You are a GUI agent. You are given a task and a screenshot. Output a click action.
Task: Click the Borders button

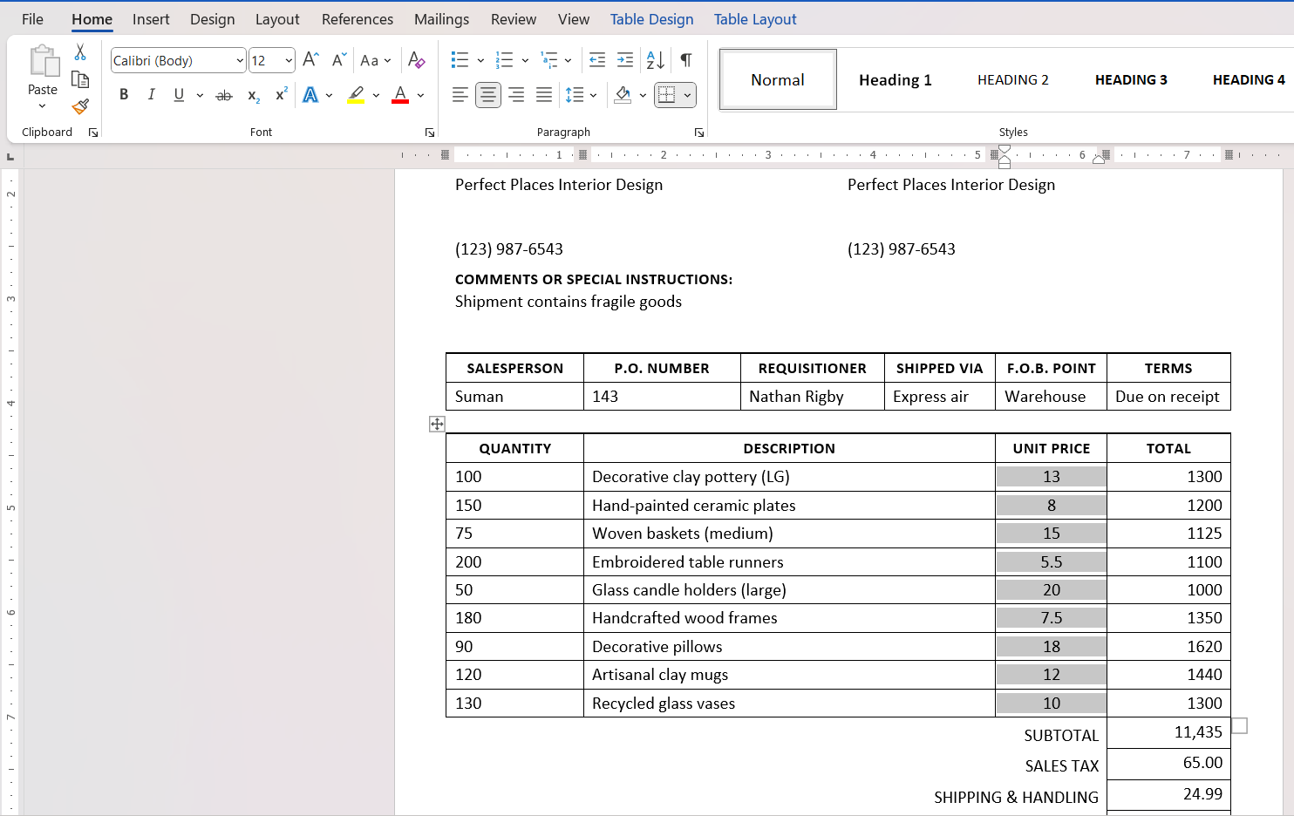click(667, 95)
